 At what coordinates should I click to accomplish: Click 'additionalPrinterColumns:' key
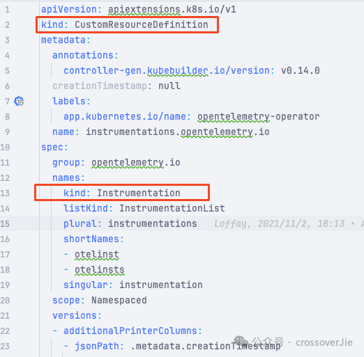(132, 331)
